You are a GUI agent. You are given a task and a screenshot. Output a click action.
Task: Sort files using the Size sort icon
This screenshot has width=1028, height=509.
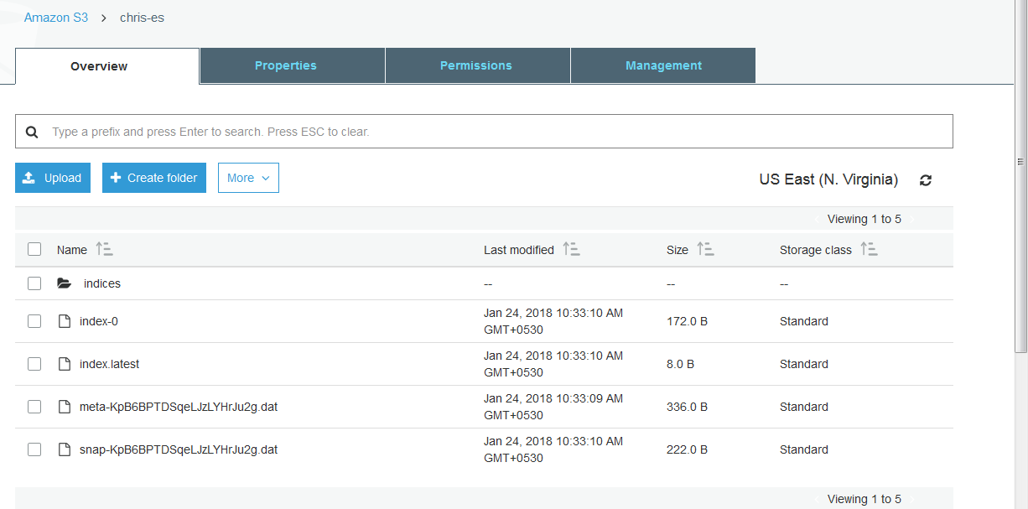point(704,248)
